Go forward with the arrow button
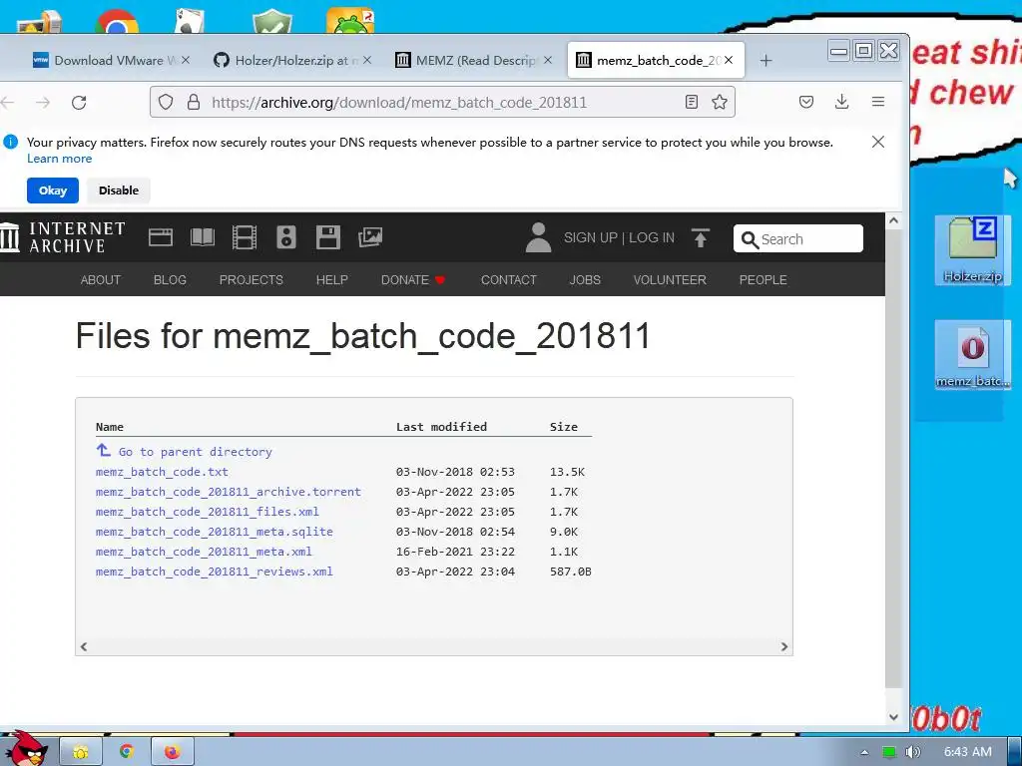This screenshot has height=766, width=1022. pyautogui.click(x=43, y=103)
